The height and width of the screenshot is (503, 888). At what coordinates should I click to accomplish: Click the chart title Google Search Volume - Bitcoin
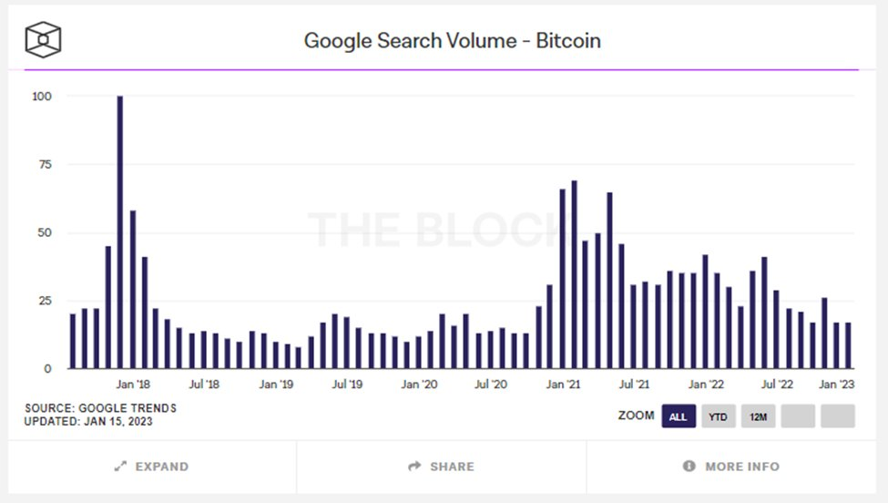(x=452, y=41)
